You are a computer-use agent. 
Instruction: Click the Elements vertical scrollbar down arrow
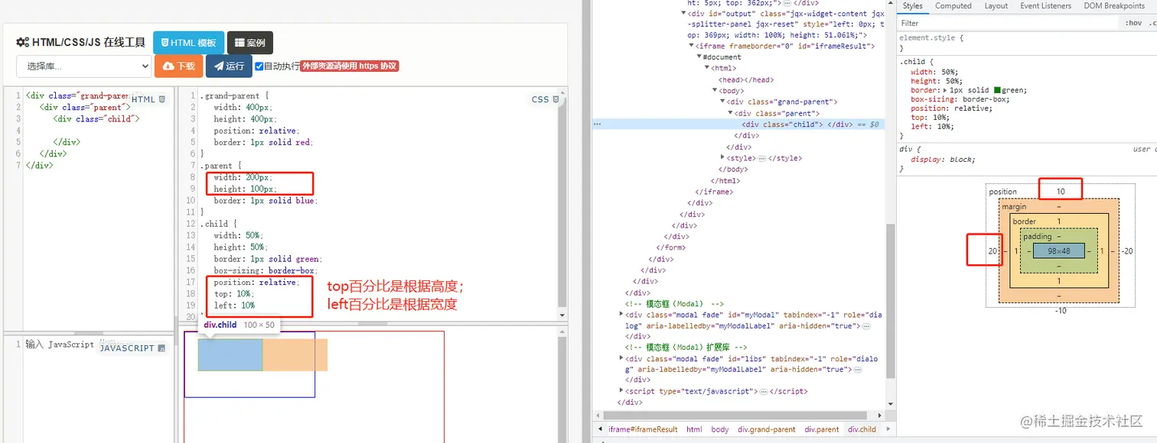tap(891, 406)
